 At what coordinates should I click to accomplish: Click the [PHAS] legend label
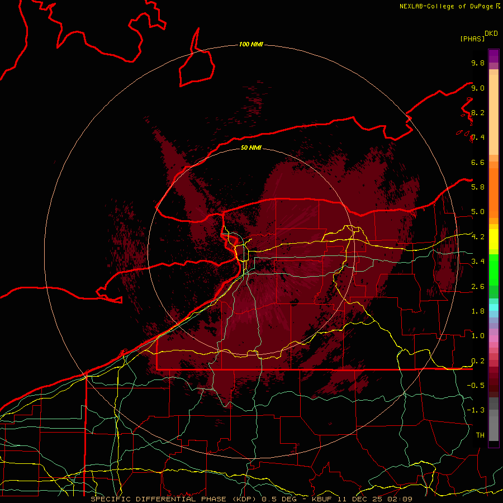472,39
